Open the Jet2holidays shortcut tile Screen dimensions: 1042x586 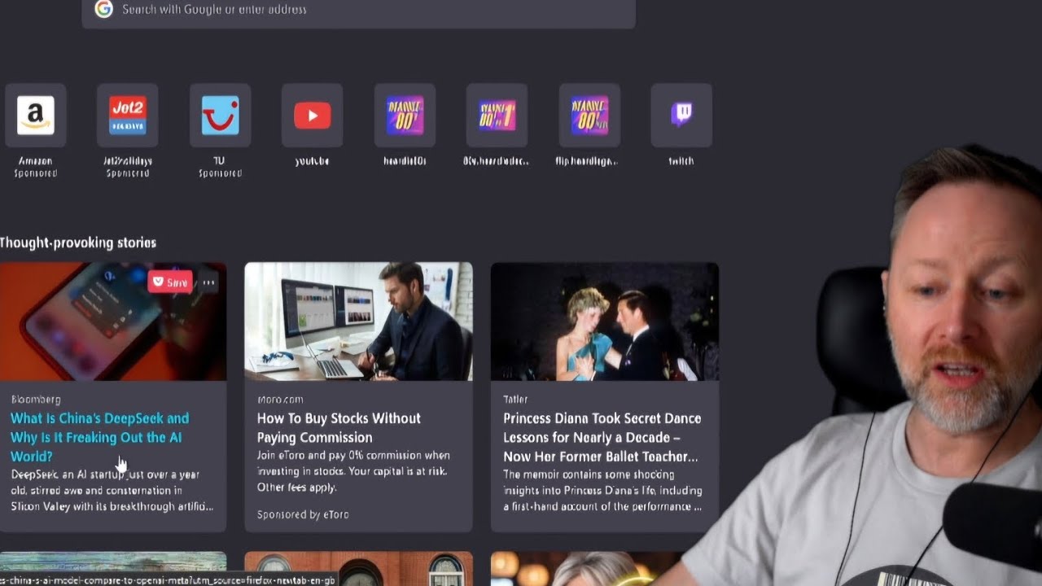(127, 116)
